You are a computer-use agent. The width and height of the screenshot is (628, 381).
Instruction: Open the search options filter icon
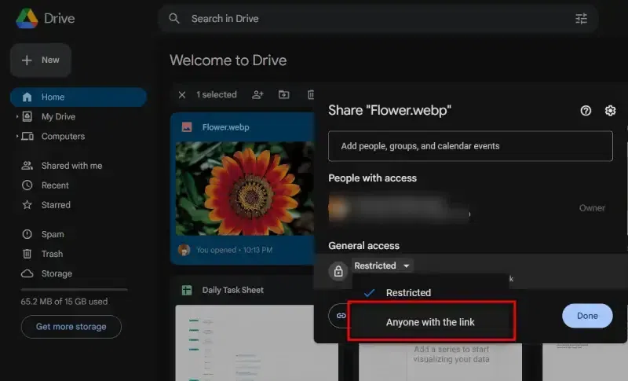click(581, 18)
